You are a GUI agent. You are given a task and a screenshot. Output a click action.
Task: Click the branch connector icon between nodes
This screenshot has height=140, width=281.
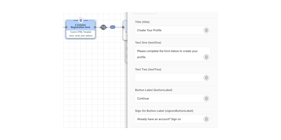(x=103, y=27)
